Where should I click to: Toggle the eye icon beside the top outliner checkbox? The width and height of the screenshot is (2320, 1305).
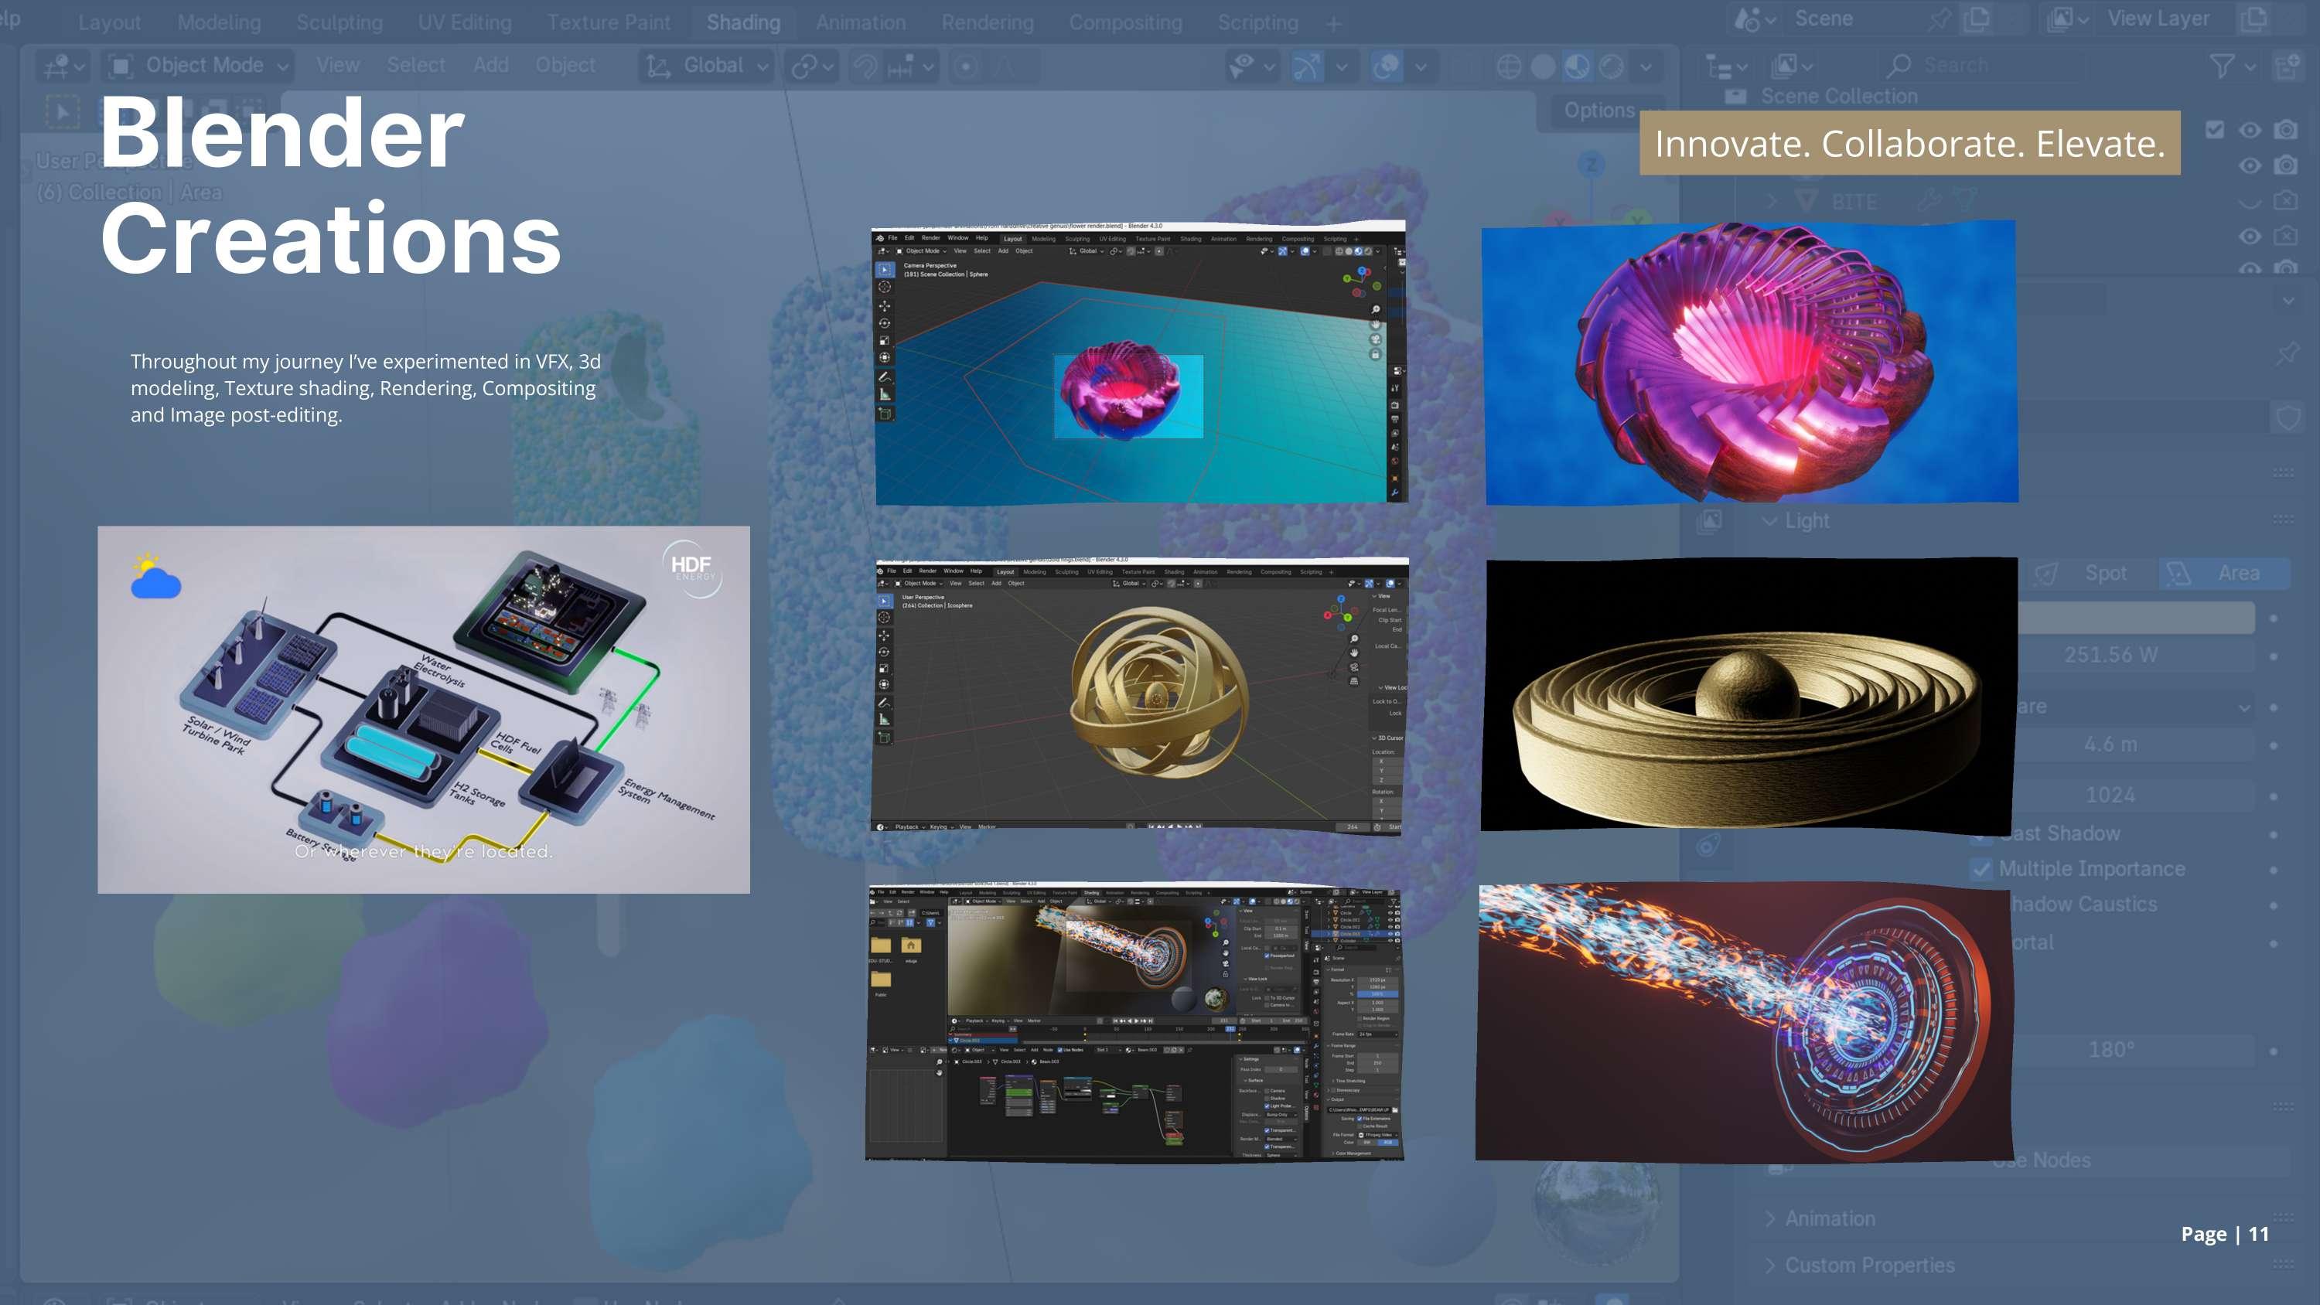point(2250,130)
